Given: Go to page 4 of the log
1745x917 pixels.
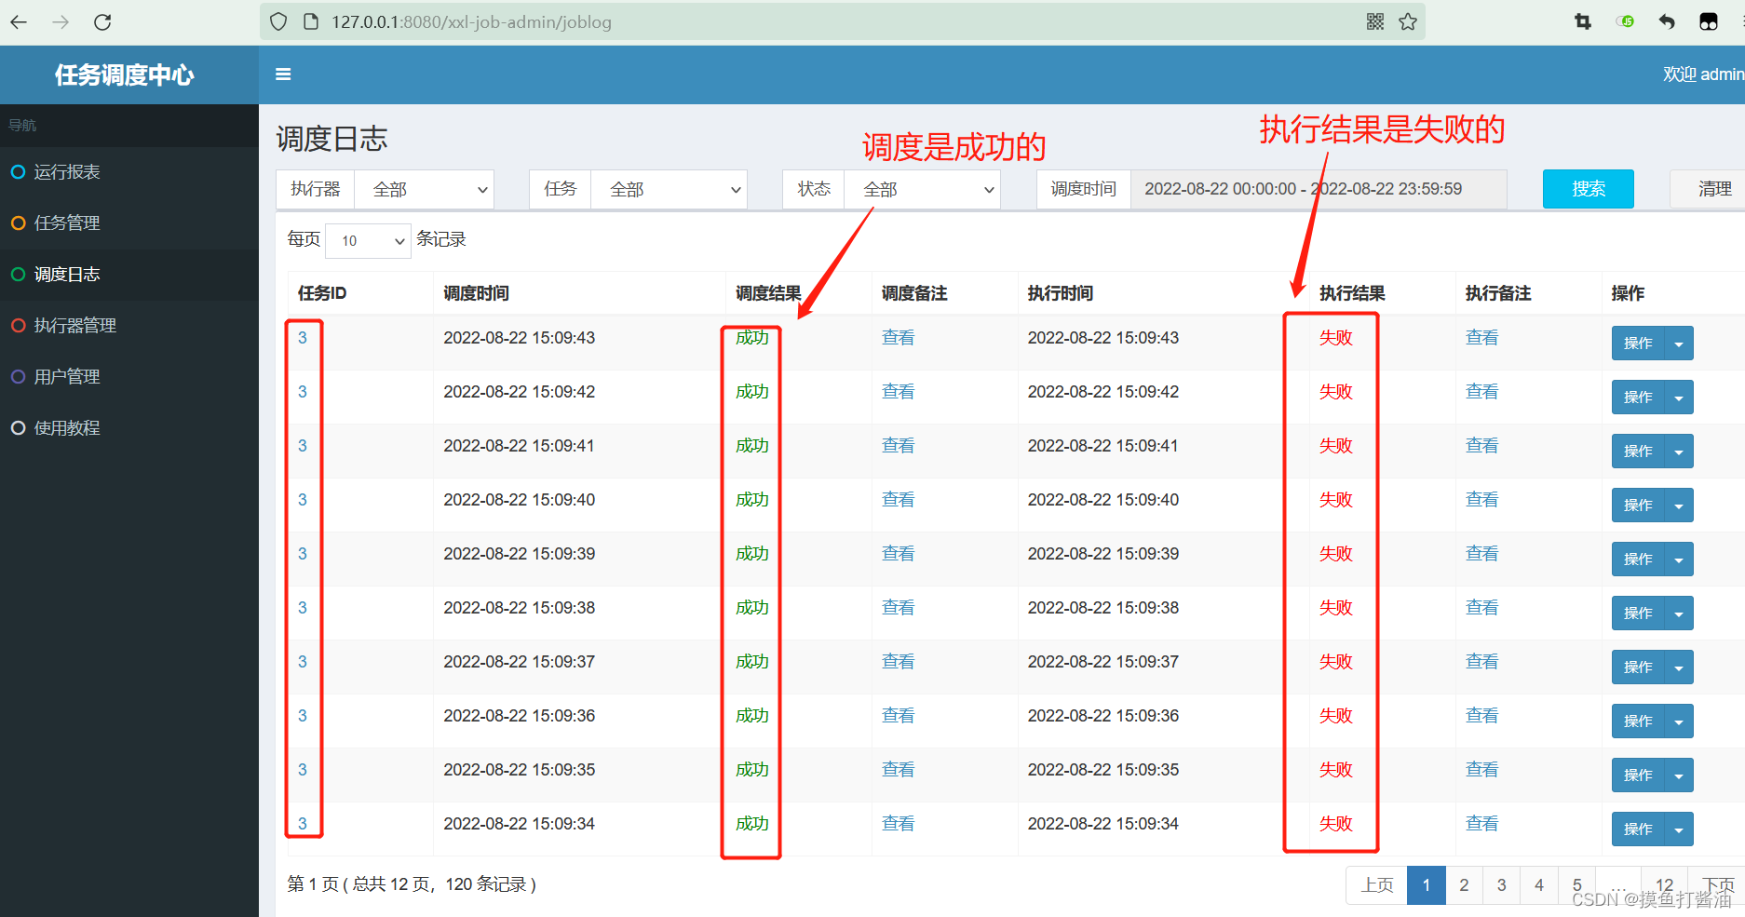Looking at the screenshot, I should [x=1538, y=885].
